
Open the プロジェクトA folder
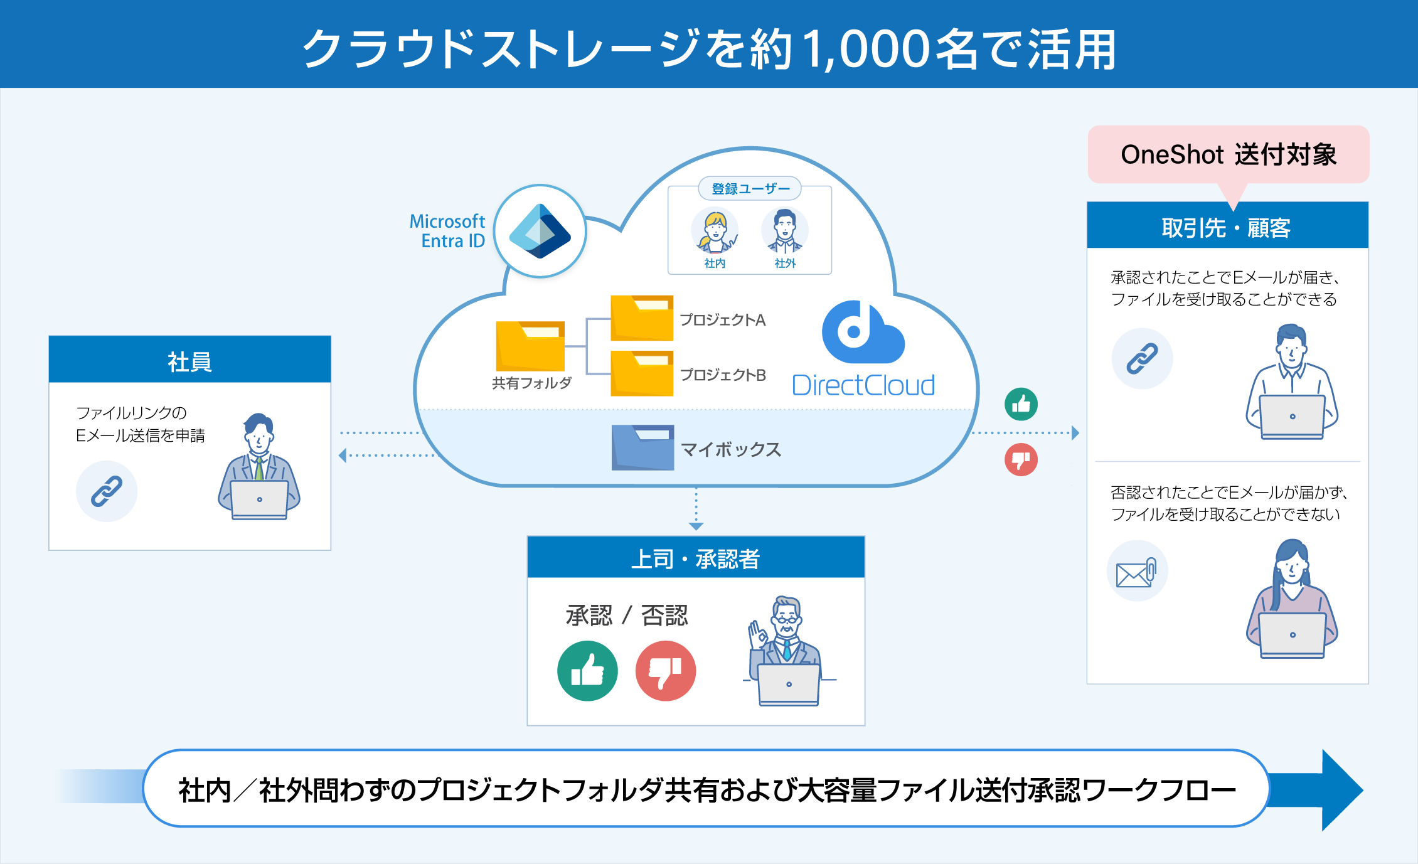(x=642, y=318)
